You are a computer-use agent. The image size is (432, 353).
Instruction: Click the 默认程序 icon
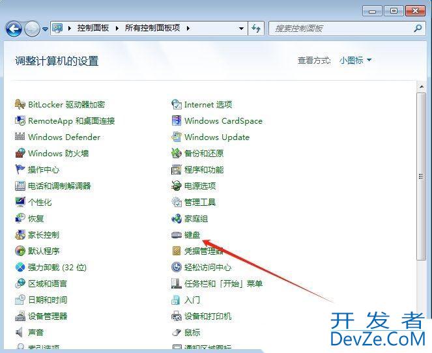pyautogui.click(x=20, y=251)
